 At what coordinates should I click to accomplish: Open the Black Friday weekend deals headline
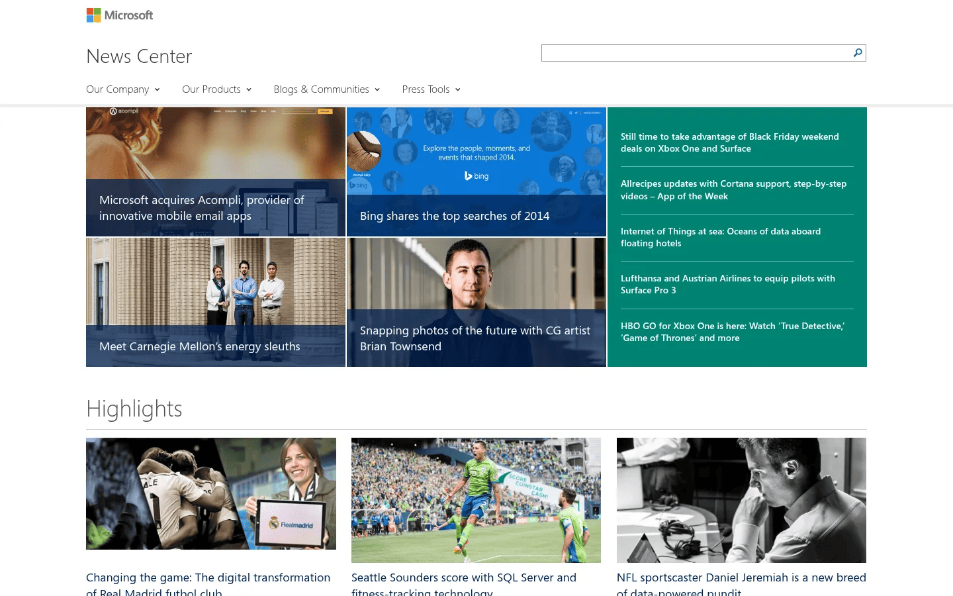[729, 142]
